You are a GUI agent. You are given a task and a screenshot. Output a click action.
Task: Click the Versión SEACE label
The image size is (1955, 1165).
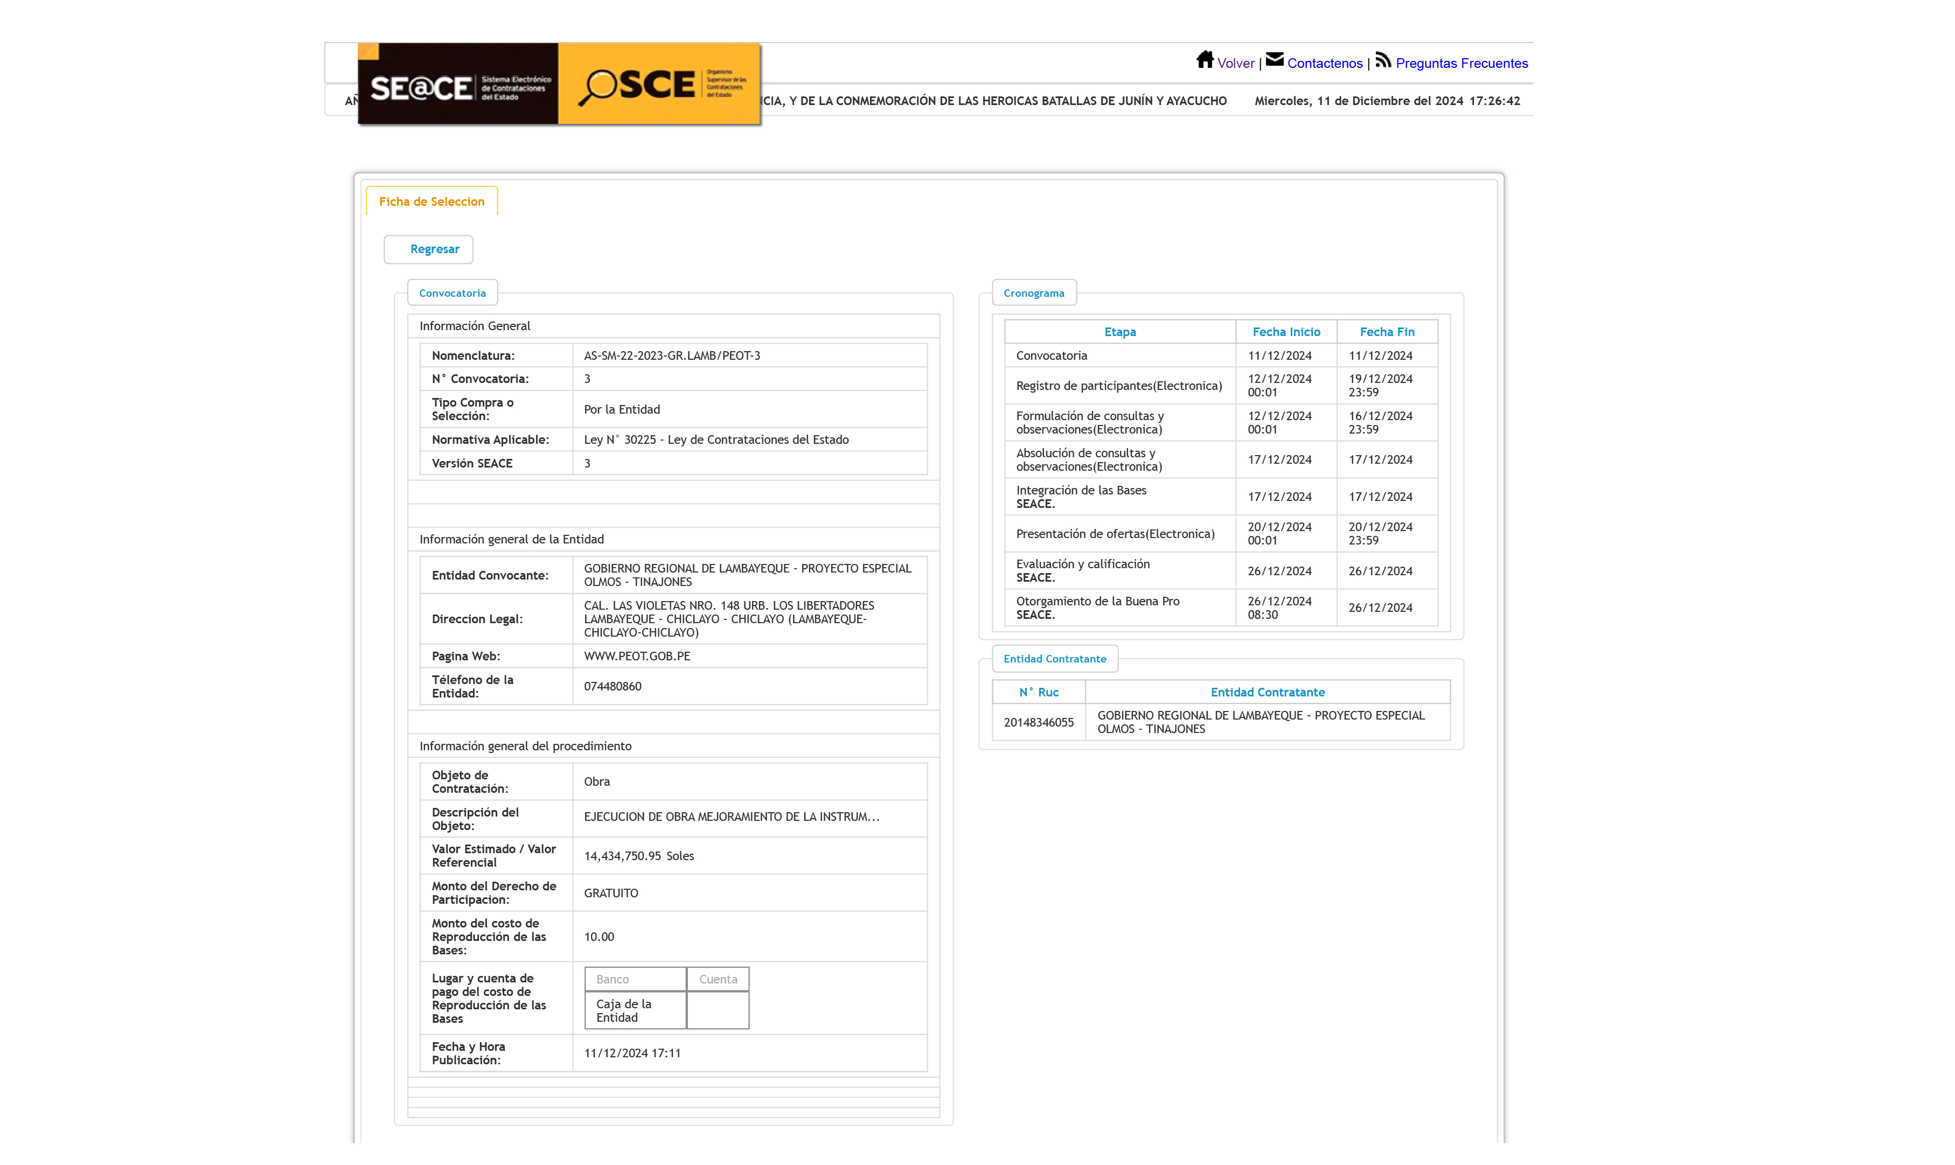(x=472, y=464)
